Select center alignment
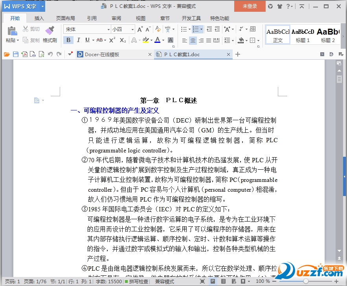The width and height of the screenshot is (347, 286). (x=193, y=40)
